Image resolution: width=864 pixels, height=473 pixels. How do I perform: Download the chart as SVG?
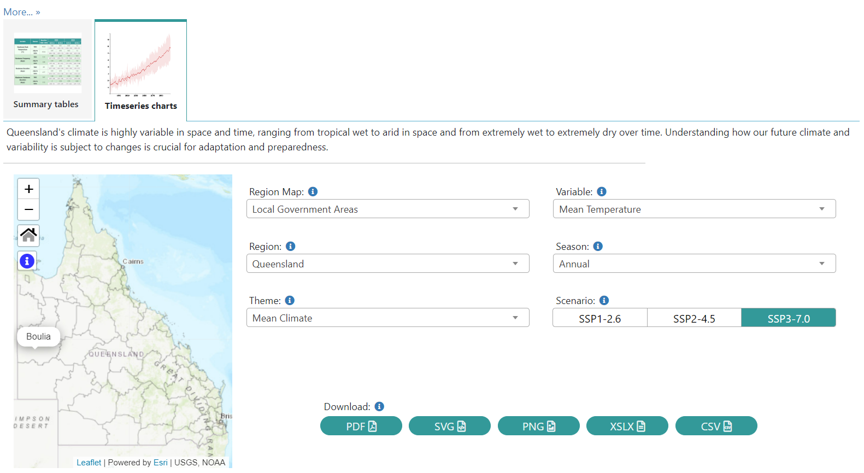click(450, 426)
